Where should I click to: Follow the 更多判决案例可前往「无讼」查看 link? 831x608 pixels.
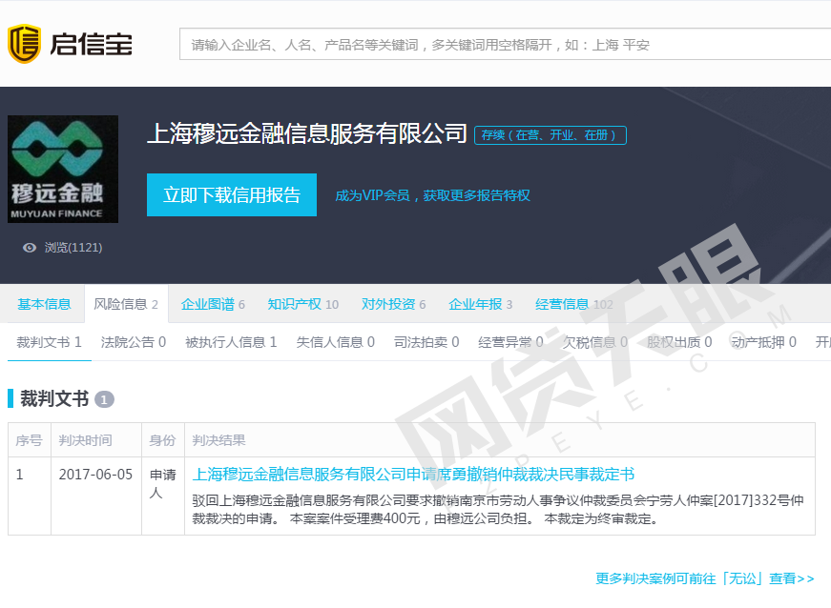[705, 578]
